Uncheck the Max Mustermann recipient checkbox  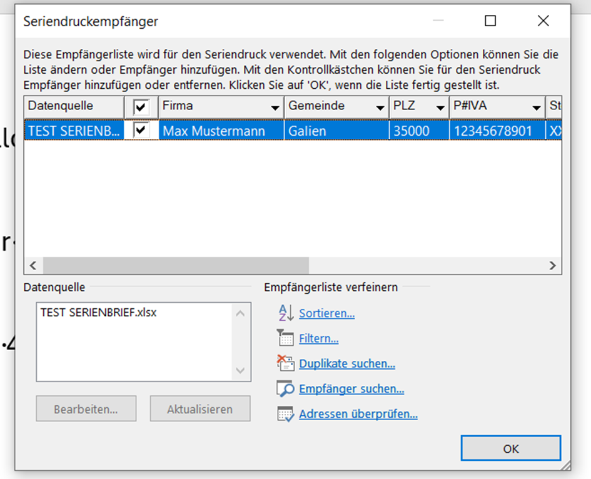click(141, 131)
